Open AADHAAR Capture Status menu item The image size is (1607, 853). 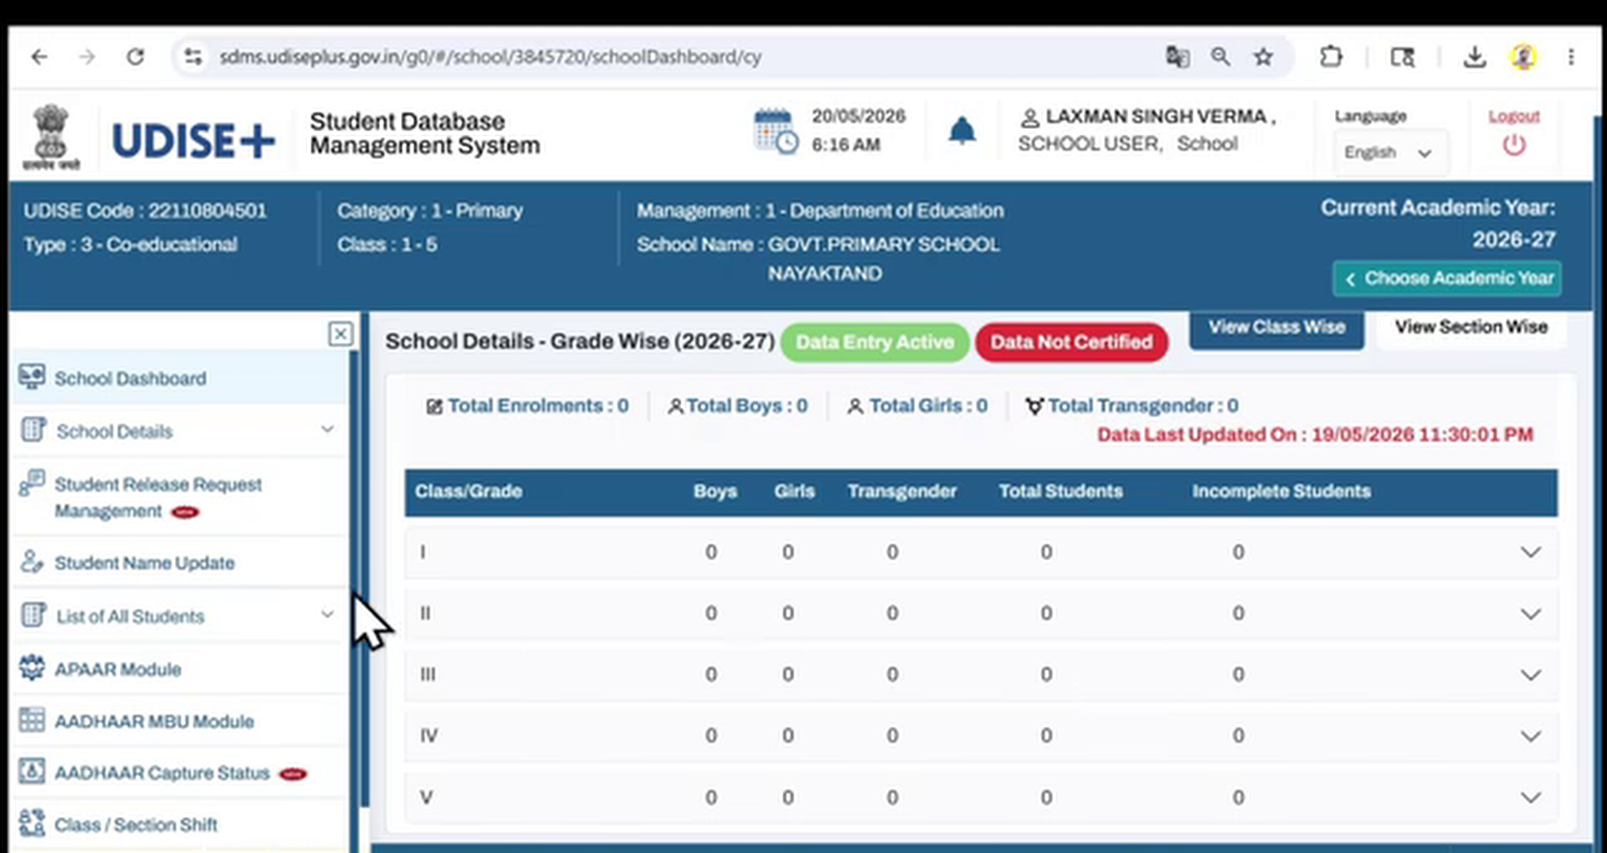pyautogui.click(x=180, y=773)
